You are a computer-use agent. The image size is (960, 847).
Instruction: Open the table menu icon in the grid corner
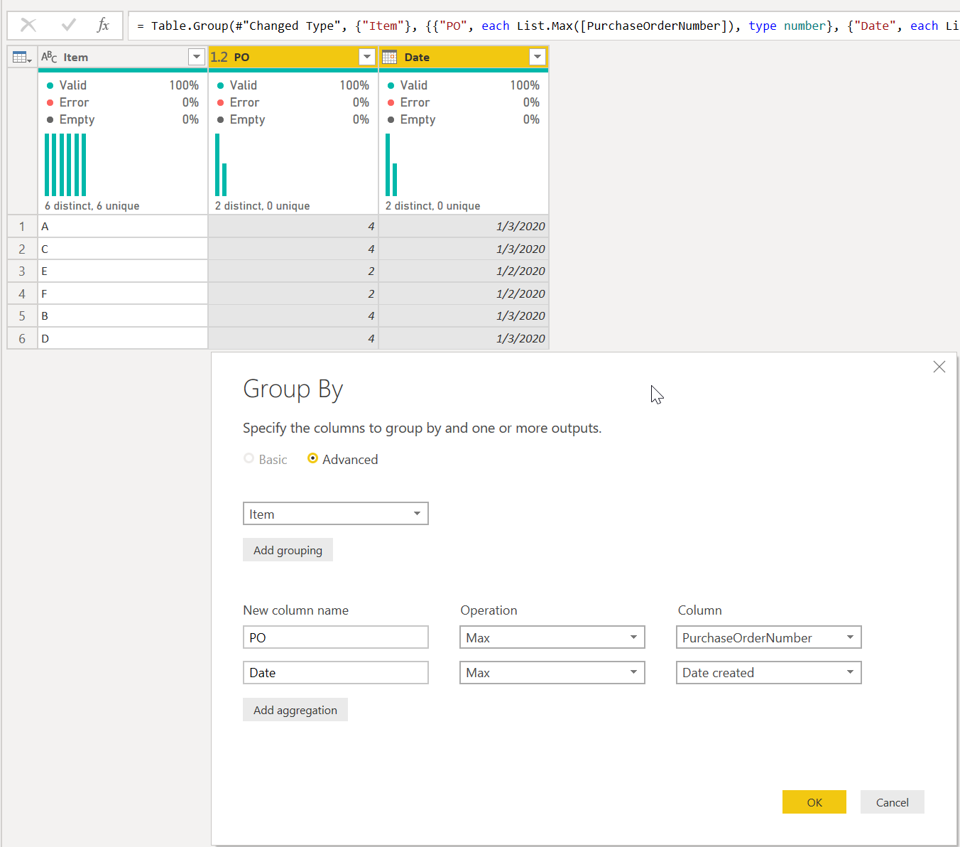22,58
